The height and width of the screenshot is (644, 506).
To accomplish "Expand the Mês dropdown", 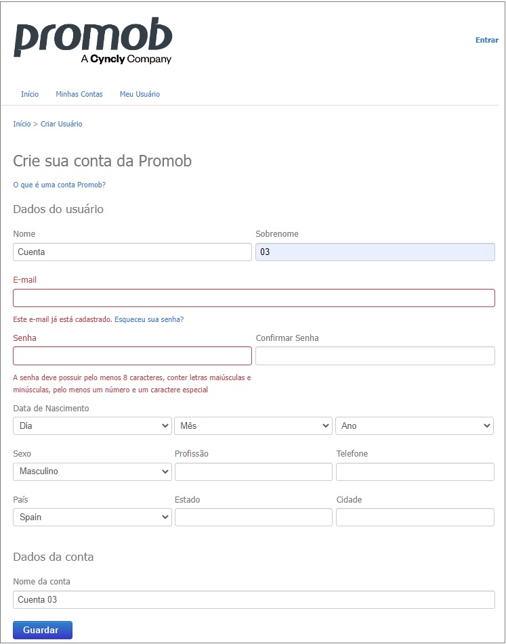I will [x=253, y=426].
